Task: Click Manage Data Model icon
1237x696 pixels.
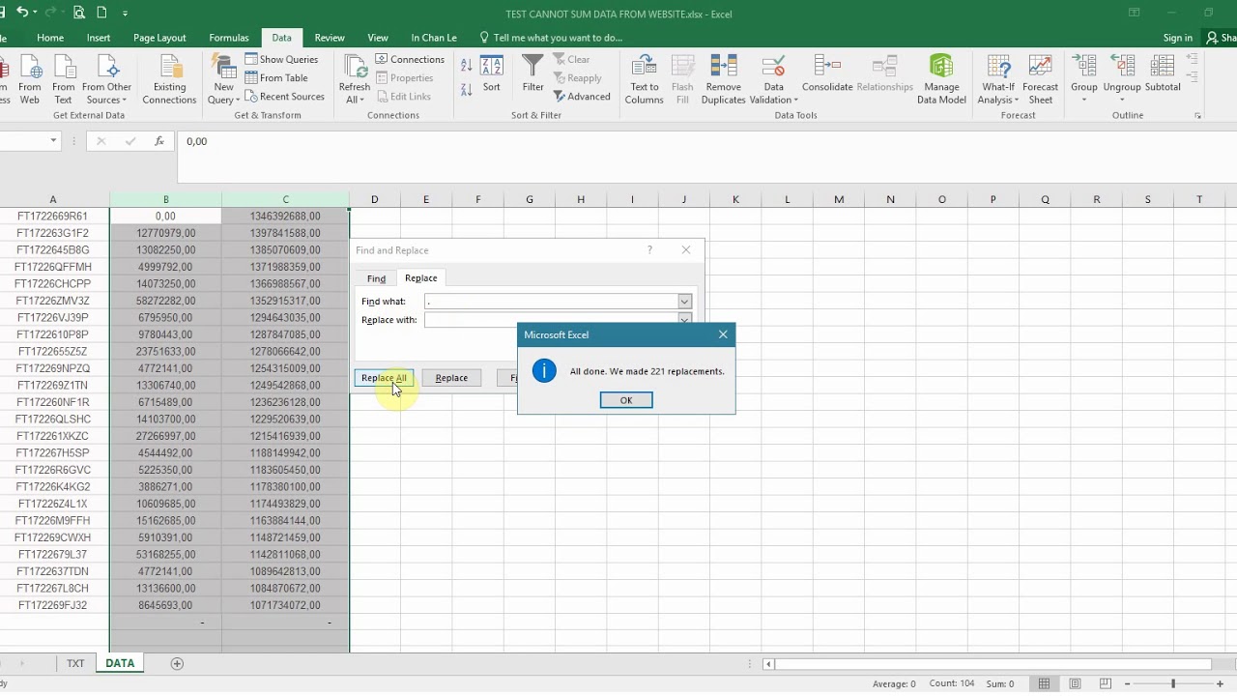Action: [x=941, y=79]
